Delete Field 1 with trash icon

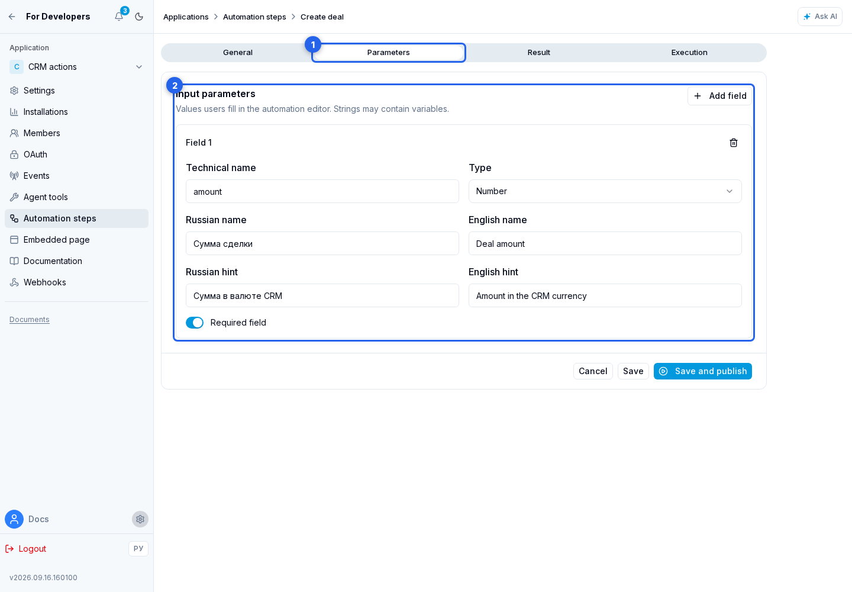[x=734, y=143]
